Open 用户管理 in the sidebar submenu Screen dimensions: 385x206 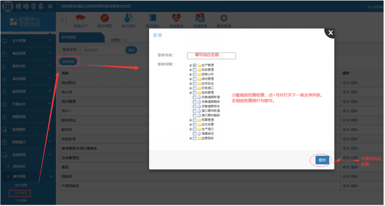point(21,185)
